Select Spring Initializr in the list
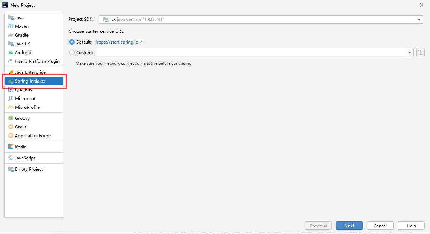The image size is (430, 234). pyautogui.click(x=34, y=81)
